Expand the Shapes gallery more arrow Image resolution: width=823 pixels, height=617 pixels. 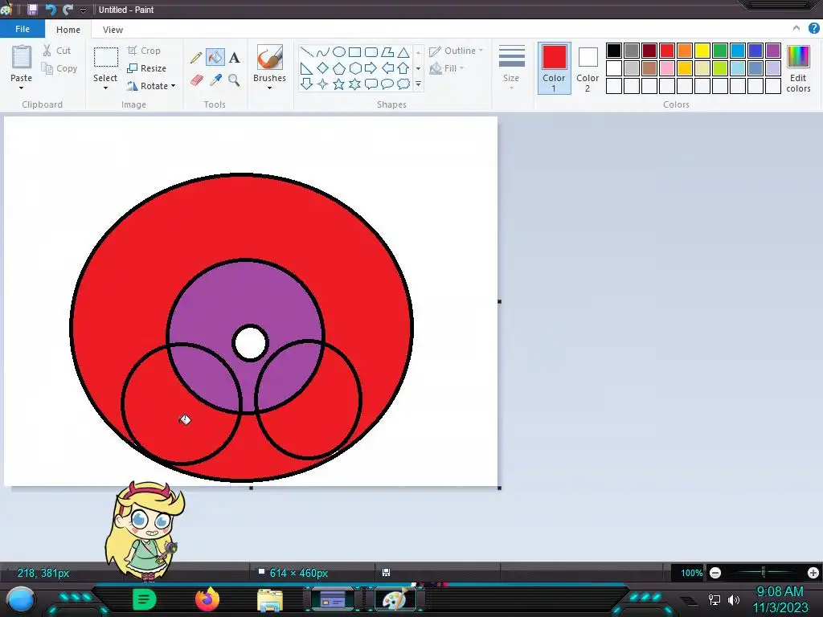tap(418, 84)
